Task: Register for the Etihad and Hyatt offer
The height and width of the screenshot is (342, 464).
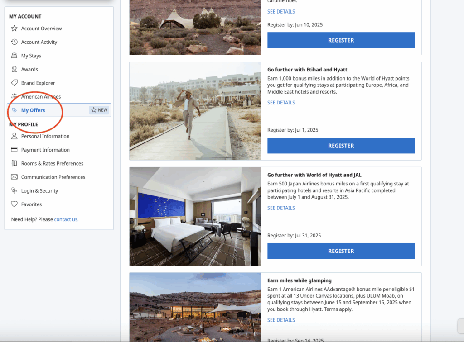Action: pos(341,146)
